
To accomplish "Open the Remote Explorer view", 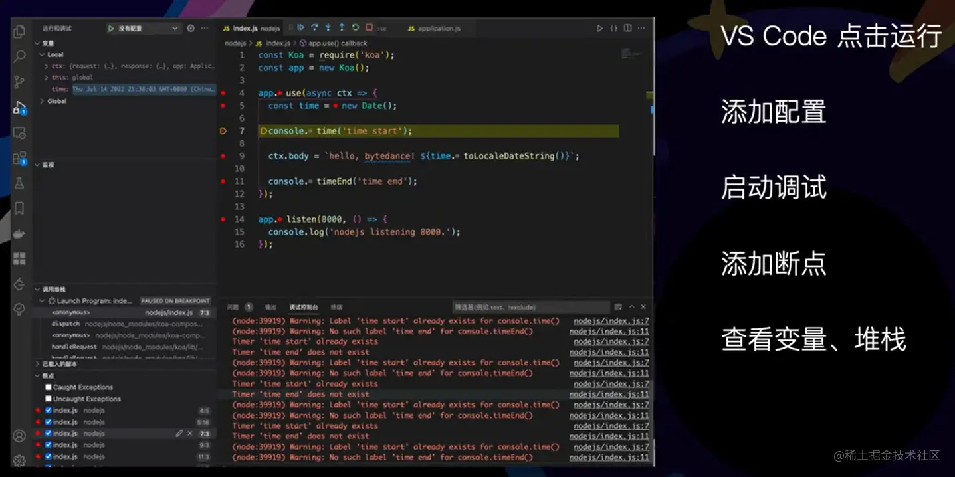I will coord(19,133).
